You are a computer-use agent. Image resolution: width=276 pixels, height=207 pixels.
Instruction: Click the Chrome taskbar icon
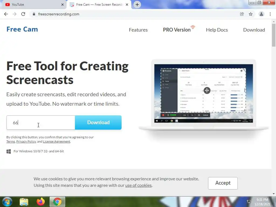click(x=57, y=202)
